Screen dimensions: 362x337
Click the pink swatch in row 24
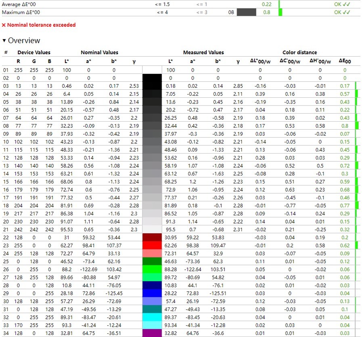pos(152,253)
